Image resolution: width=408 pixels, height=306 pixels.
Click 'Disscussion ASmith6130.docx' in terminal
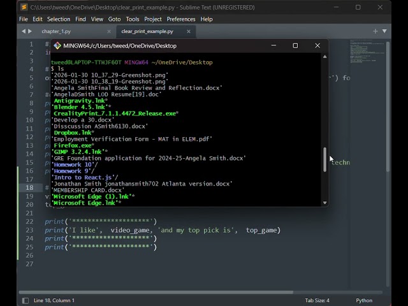coord(99,126)
